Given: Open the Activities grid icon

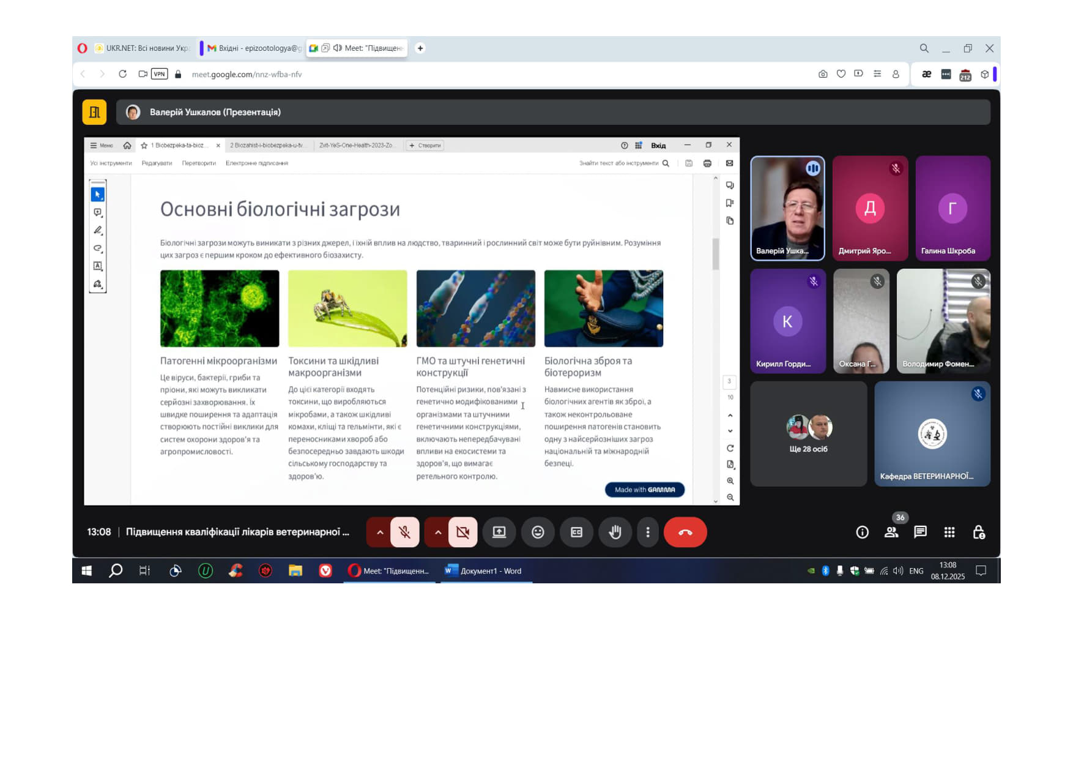Looking at the screenshot, I should pos(949,533).
